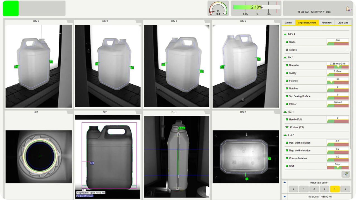Click the blue up arrow above the level buttons

click(285, 182)
